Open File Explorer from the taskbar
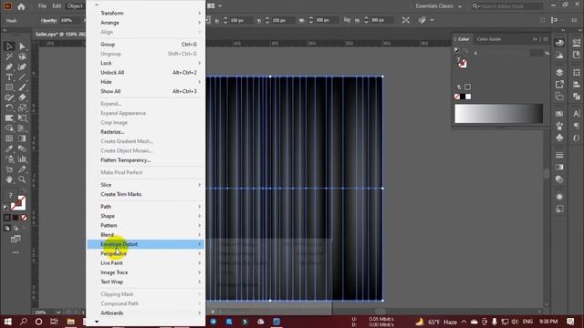This screenshot has width=584, height=328. coord(70,322)
